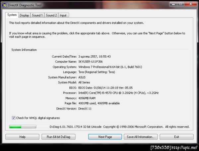The width and height of the screenshot is (199, 151).
Task: Click the Help button
Action: click(22, 137)
